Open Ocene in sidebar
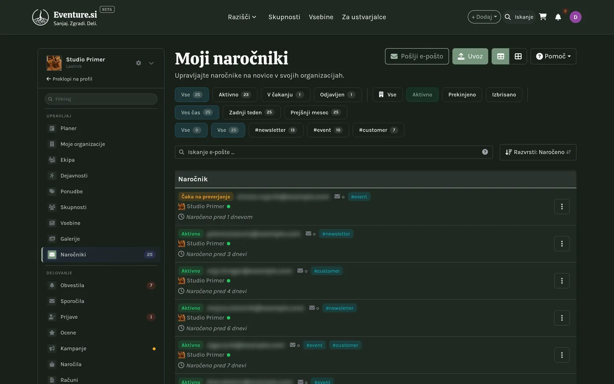The image size is (614, 384). (x=101, y=333)
